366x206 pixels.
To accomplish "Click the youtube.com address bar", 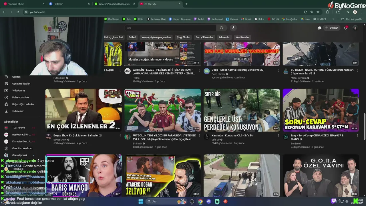I will [x=163, y=12].
